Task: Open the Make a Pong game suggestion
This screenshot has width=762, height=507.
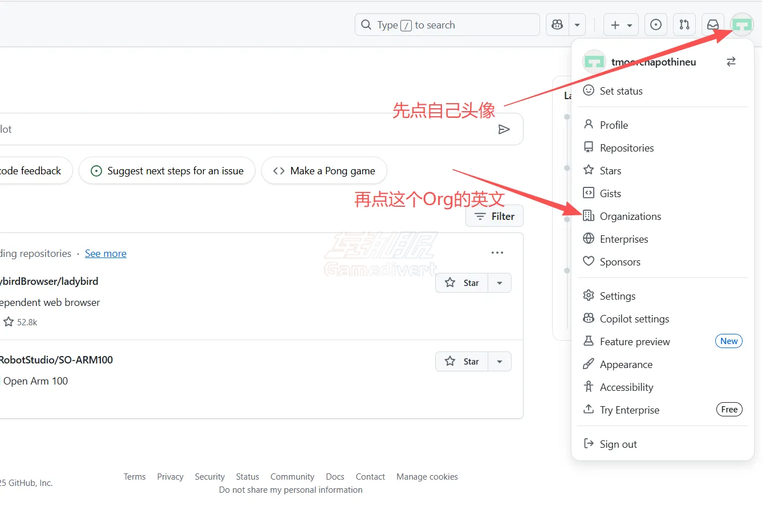Action: coord(324,170)
